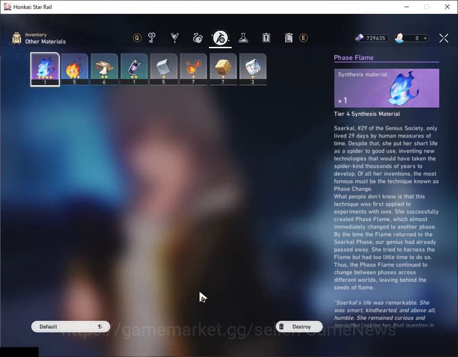Image resolution: width=458 pixels, height=357 pixels.
Task: Open the swirl-shaped materials tab
Action: tap(198, 38)
